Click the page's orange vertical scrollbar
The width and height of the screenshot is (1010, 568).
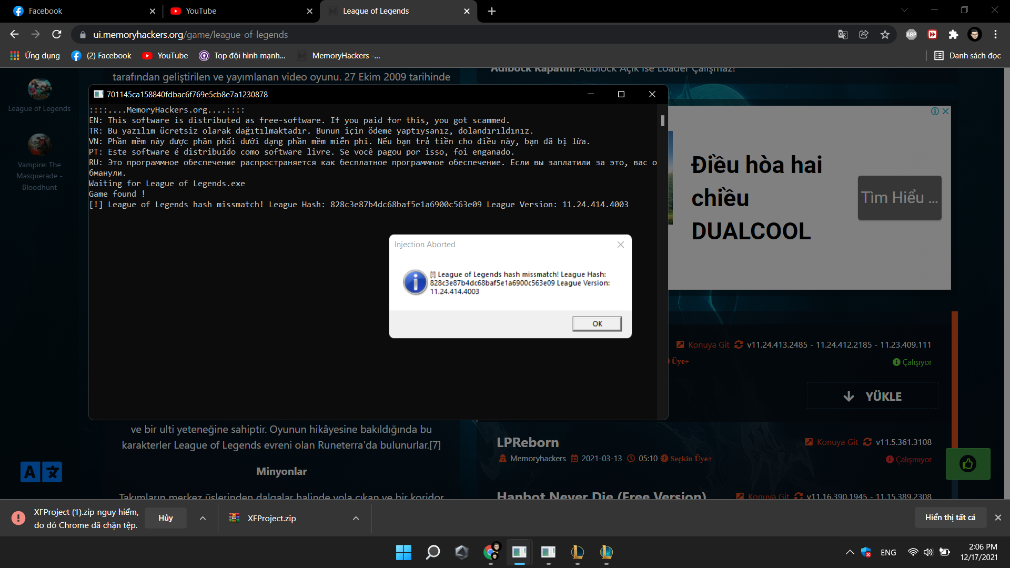click(x=955, y=379)
